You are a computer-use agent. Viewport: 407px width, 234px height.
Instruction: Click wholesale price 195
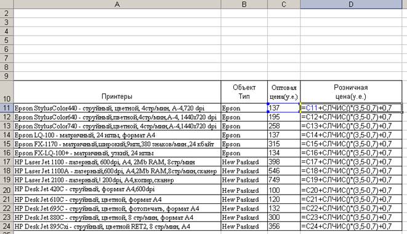pos(284,117)
